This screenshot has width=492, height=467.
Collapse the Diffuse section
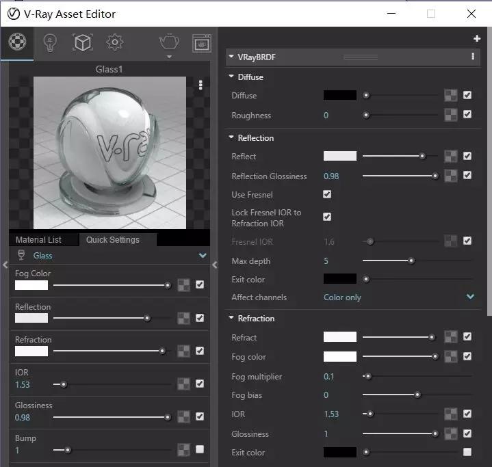[231, 76]
